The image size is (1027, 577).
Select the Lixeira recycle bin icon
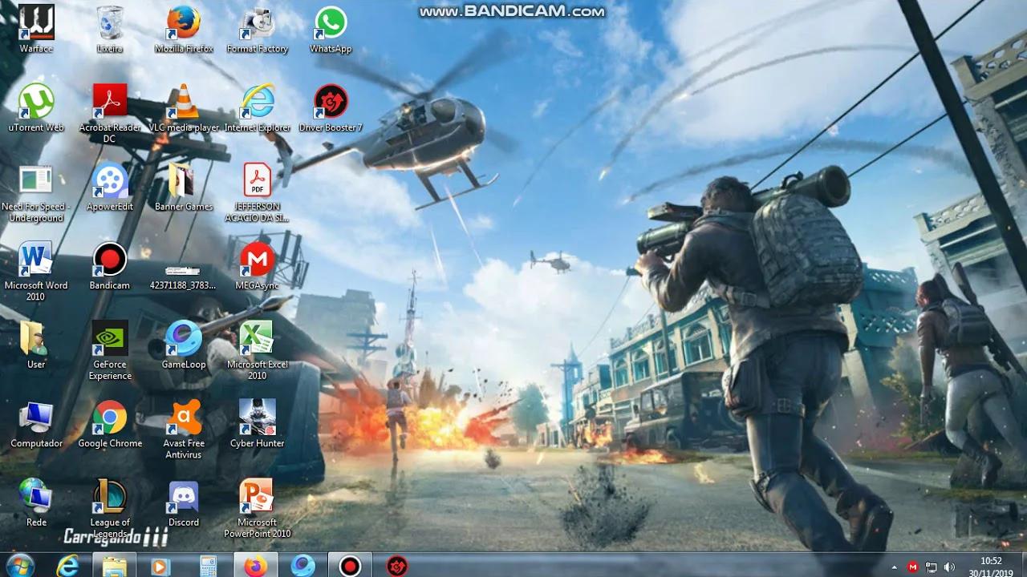(x=110, y=23)
